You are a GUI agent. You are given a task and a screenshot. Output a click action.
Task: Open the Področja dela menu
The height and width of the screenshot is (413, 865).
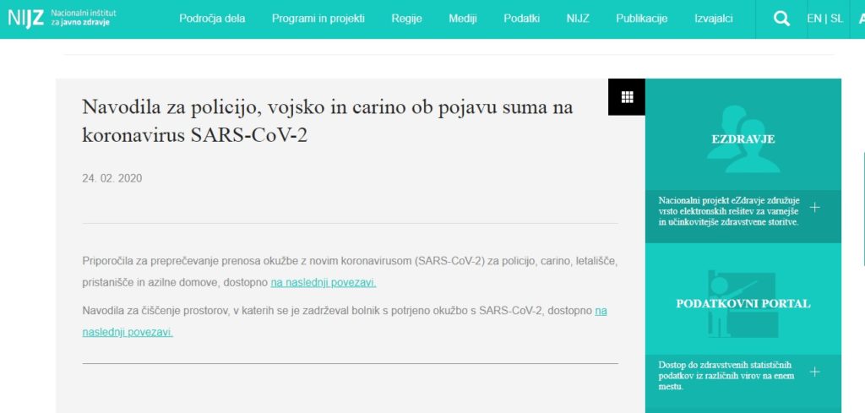pyautogui.click(x=212, y=19)
